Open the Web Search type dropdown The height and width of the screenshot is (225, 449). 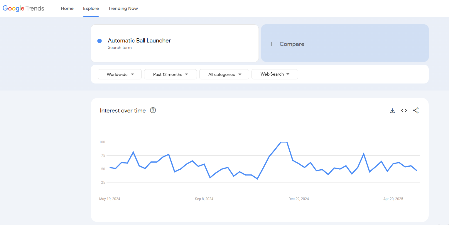coord(275,74)
